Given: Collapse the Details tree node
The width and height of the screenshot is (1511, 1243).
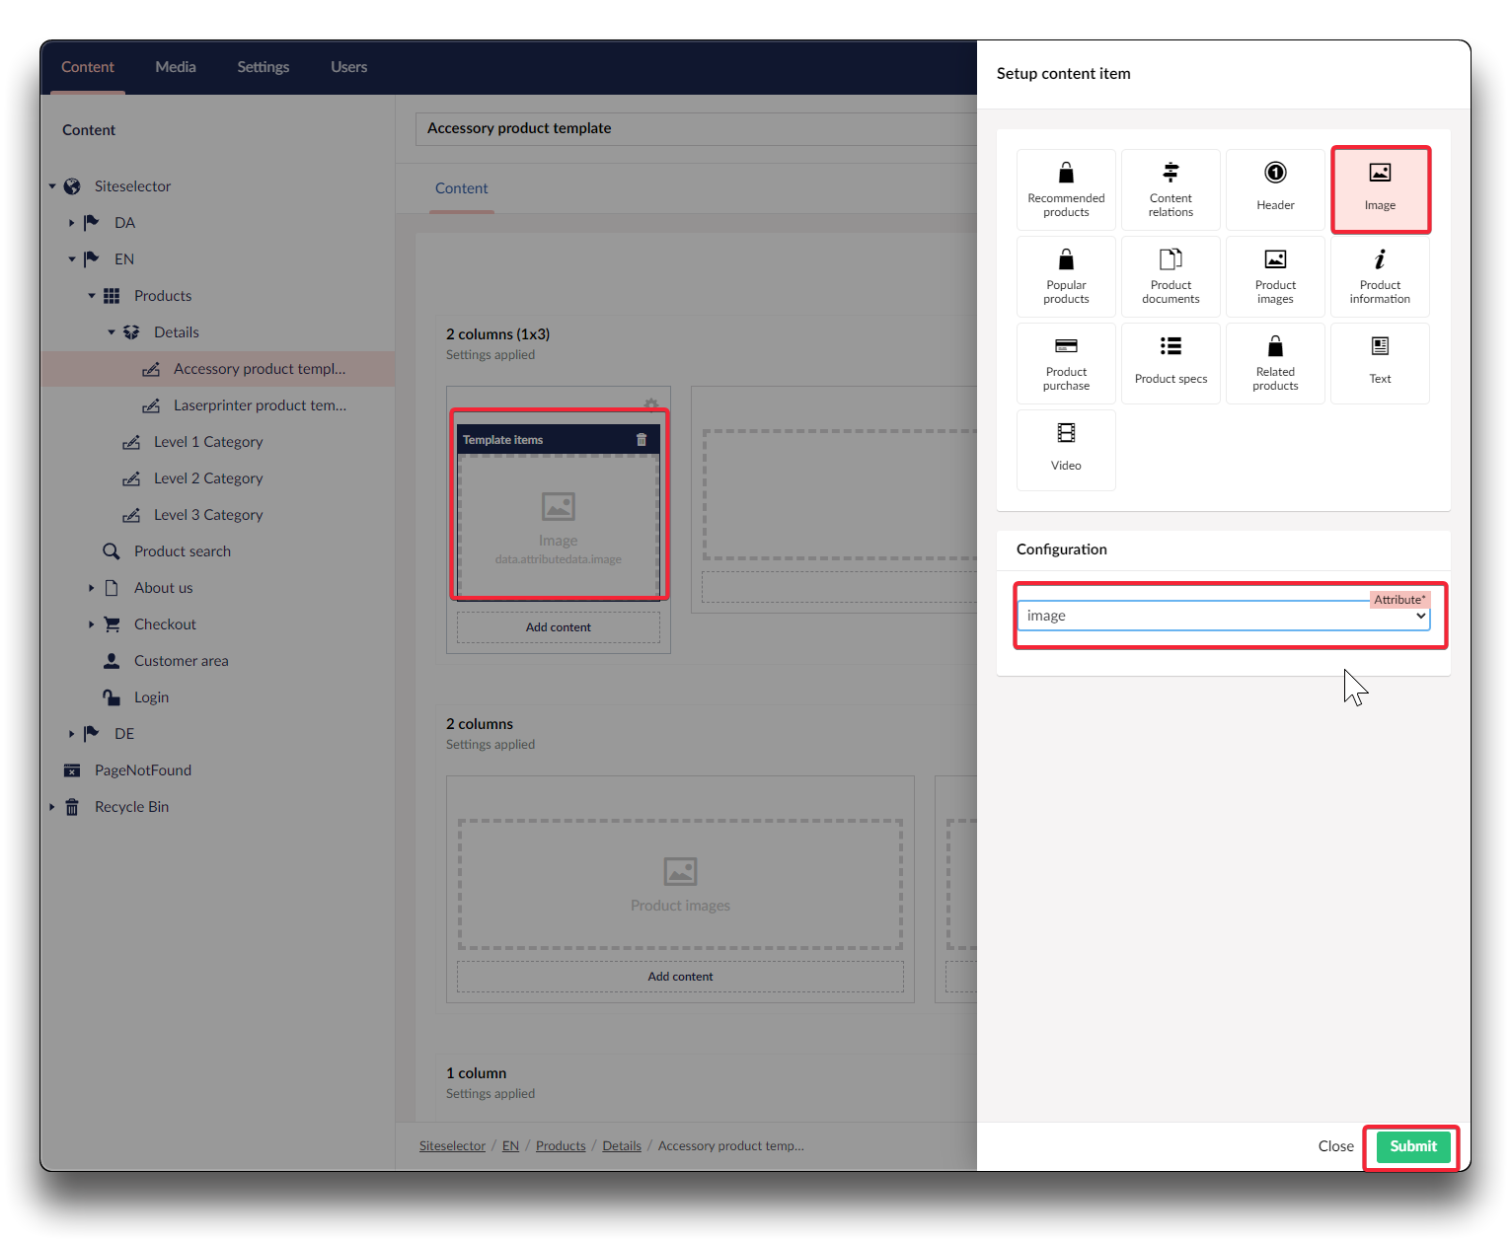Looking at the screenshot, I should click(x=112, y=332).
